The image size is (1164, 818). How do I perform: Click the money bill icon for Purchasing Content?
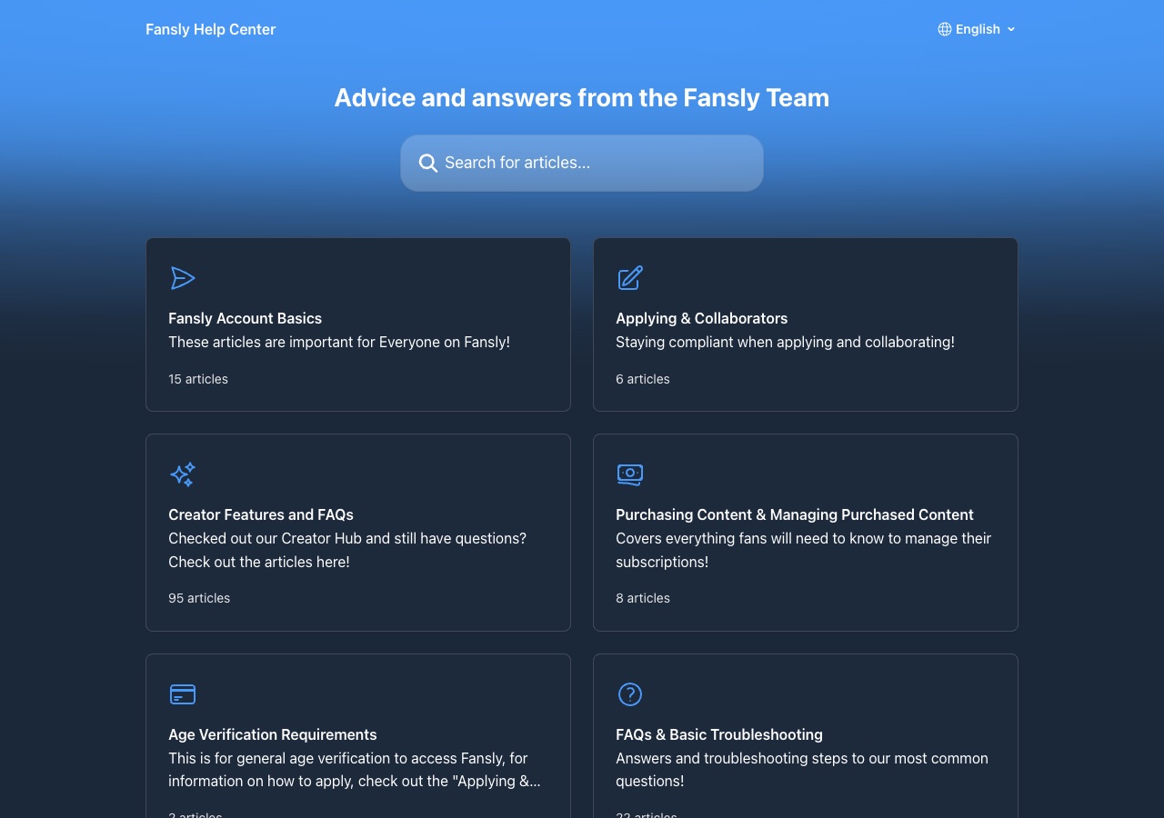coord(630,474)
